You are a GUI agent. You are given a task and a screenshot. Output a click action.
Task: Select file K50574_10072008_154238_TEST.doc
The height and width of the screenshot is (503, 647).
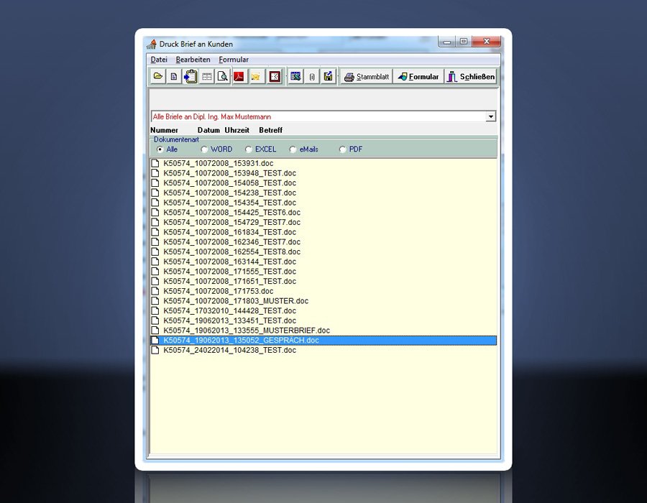click(x=229, y=193)
